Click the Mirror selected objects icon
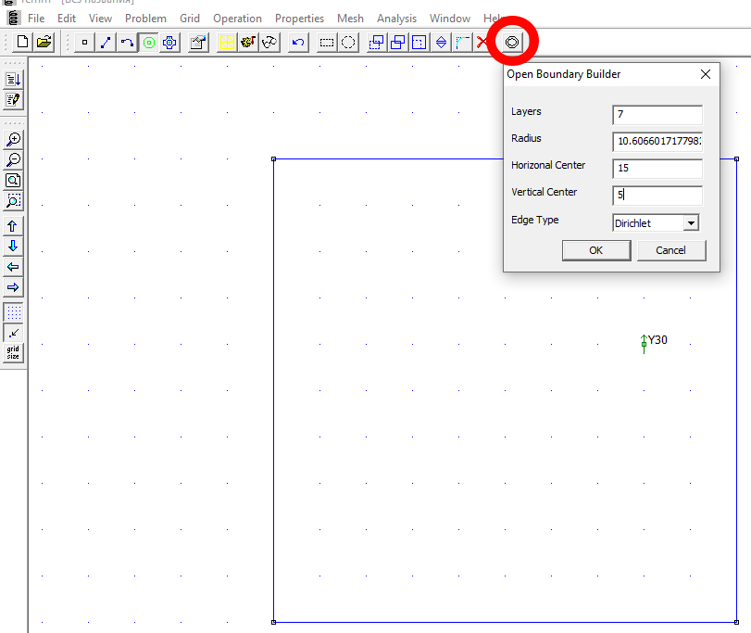 [x=441, y=42]
